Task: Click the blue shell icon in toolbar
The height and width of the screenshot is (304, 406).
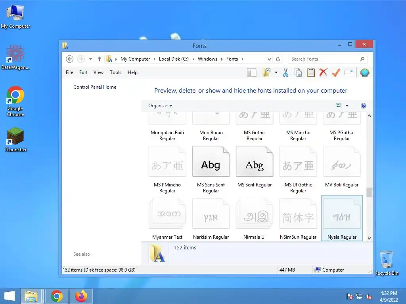Action: 364,73
